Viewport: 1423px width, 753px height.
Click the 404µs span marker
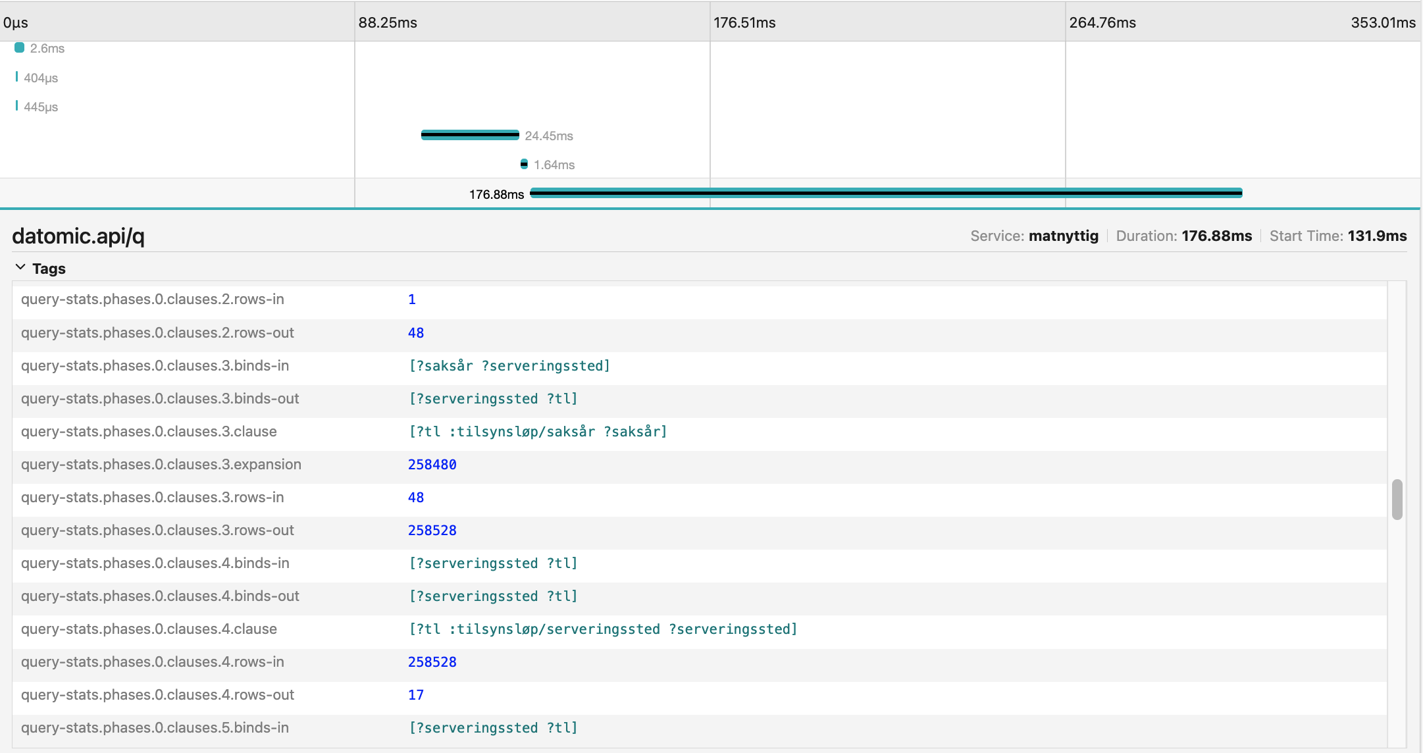(x=16, y=77)
